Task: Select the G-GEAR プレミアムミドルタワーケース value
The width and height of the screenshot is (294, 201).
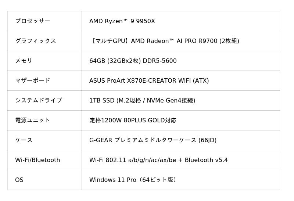Action: point(143,140)
